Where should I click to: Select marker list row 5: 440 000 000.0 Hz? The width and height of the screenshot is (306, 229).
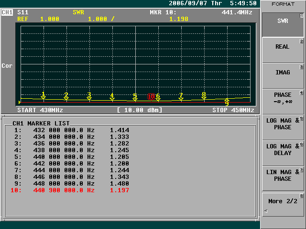[72, 157]
